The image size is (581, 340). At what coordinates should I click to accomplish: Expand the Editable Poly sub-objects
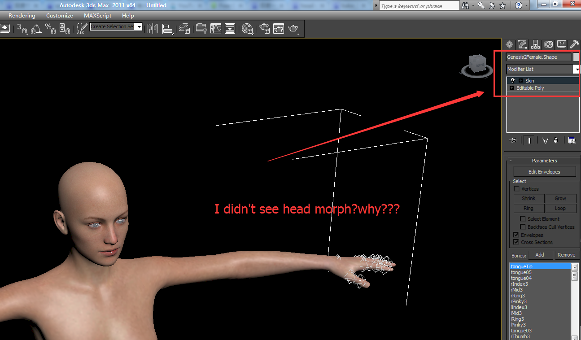[x=512, y=88]
